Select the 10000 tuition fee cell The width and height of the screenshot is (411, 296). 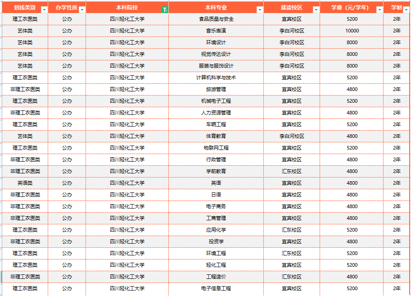pos(352,31)
